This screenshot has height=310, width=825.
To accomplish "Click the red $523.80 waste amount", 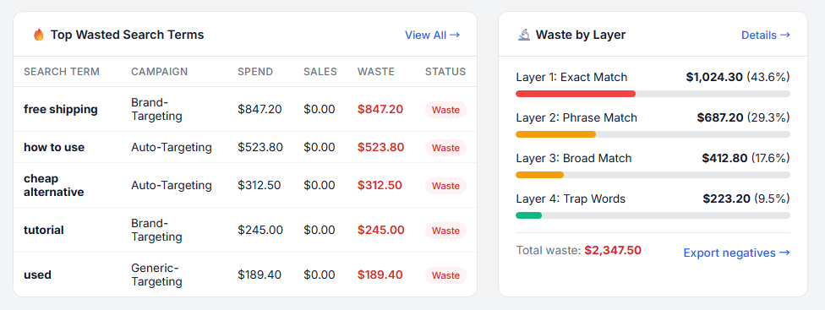I will click(x=381, y=147).
